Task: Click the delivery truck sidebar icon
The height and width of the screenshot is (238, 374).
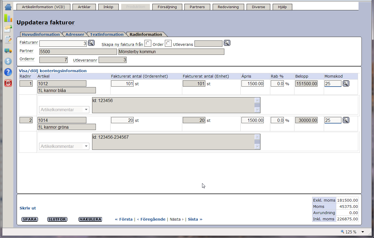Action: coord(8,50)
